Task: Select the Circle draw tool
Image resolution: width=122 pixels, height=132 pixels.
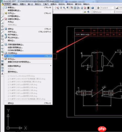Action: (2, 36)
